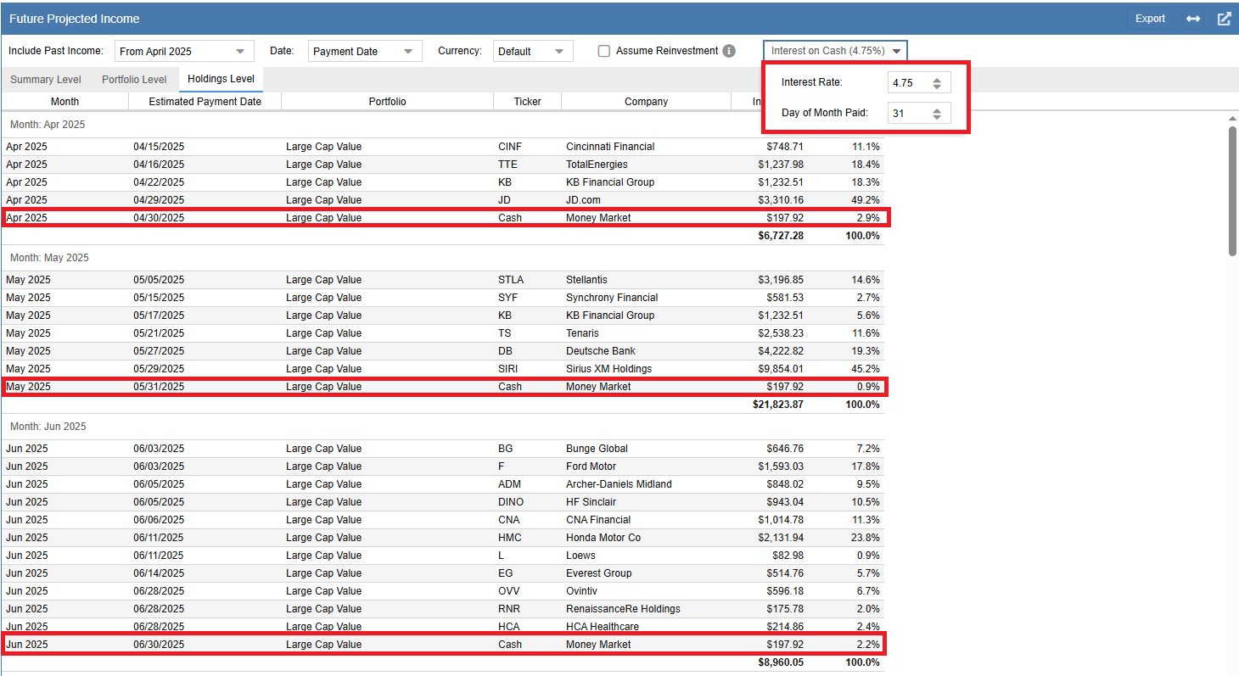Click the $3,310.16 income value

(x=781, y=200)
